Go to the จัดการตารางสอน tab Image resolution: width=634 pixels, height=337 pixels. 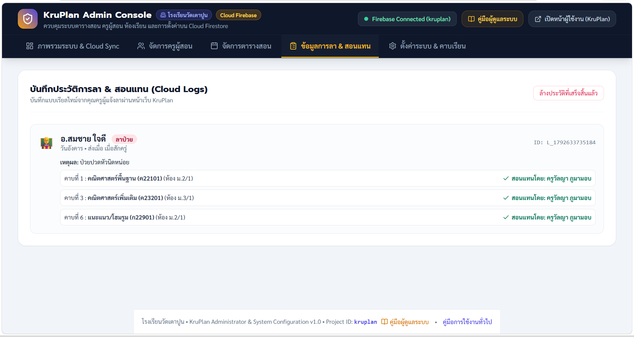click(x=241, y=46)
